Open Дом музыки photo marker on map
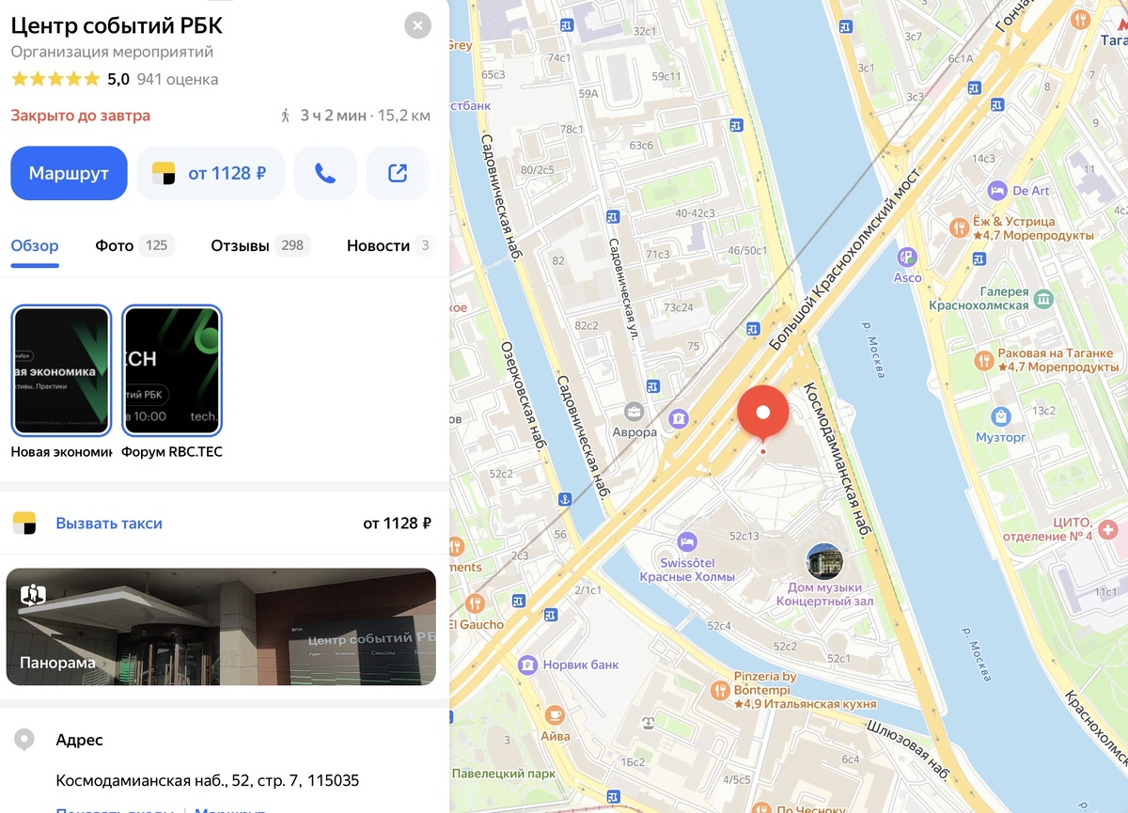Screen dimensions: 1128x813 point(824,562)
